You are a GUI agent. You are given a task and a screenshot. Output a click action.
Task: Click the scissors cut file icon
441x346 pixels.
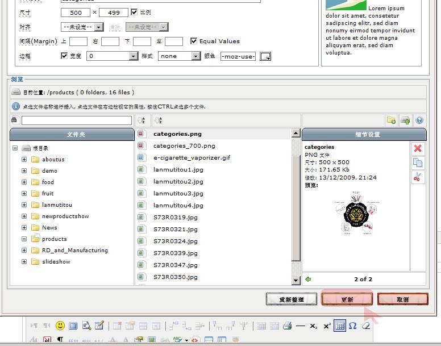[418, 177]
